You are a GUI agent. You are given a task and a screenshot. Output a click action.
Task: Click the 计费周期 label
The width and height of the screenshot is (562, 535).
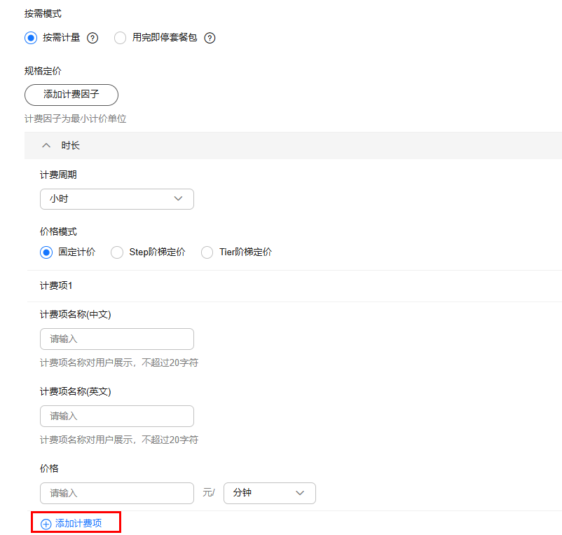click(58, 175)
